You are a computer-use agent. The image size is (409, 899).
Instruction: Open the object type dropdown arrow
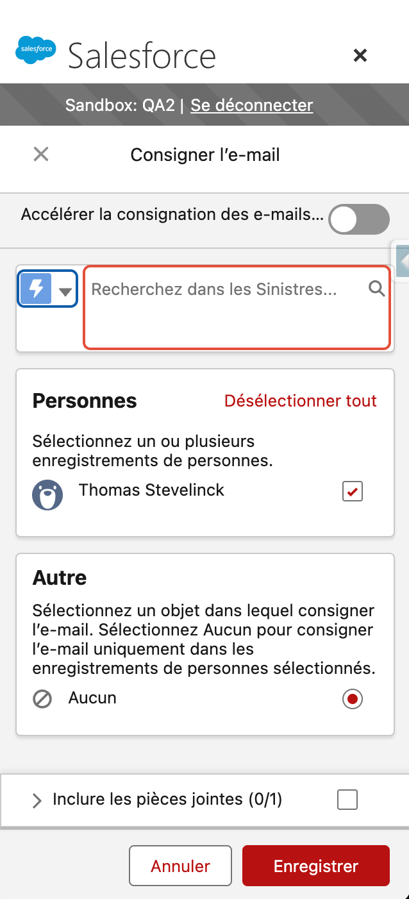[x=65, y=292]
